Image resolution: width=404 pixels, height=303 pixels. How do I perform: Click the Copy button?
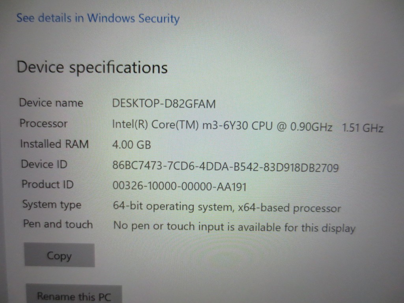pos(60,255)
